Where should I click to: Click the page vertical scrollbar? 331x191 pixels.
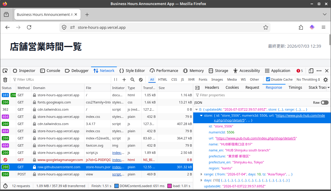(x=330, y=40)
